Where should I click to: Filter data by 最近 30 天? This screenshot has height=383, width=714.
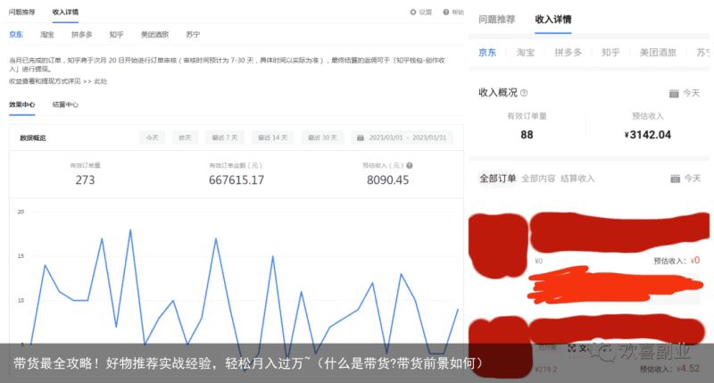tap(322, 137)
